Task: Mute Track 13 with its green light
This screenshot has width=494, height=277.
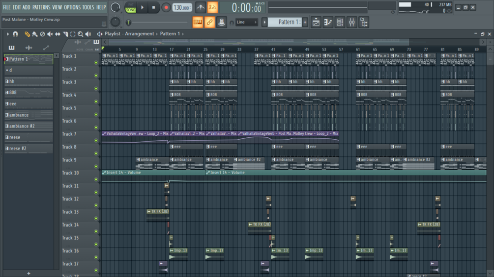Action: (96, 218)
